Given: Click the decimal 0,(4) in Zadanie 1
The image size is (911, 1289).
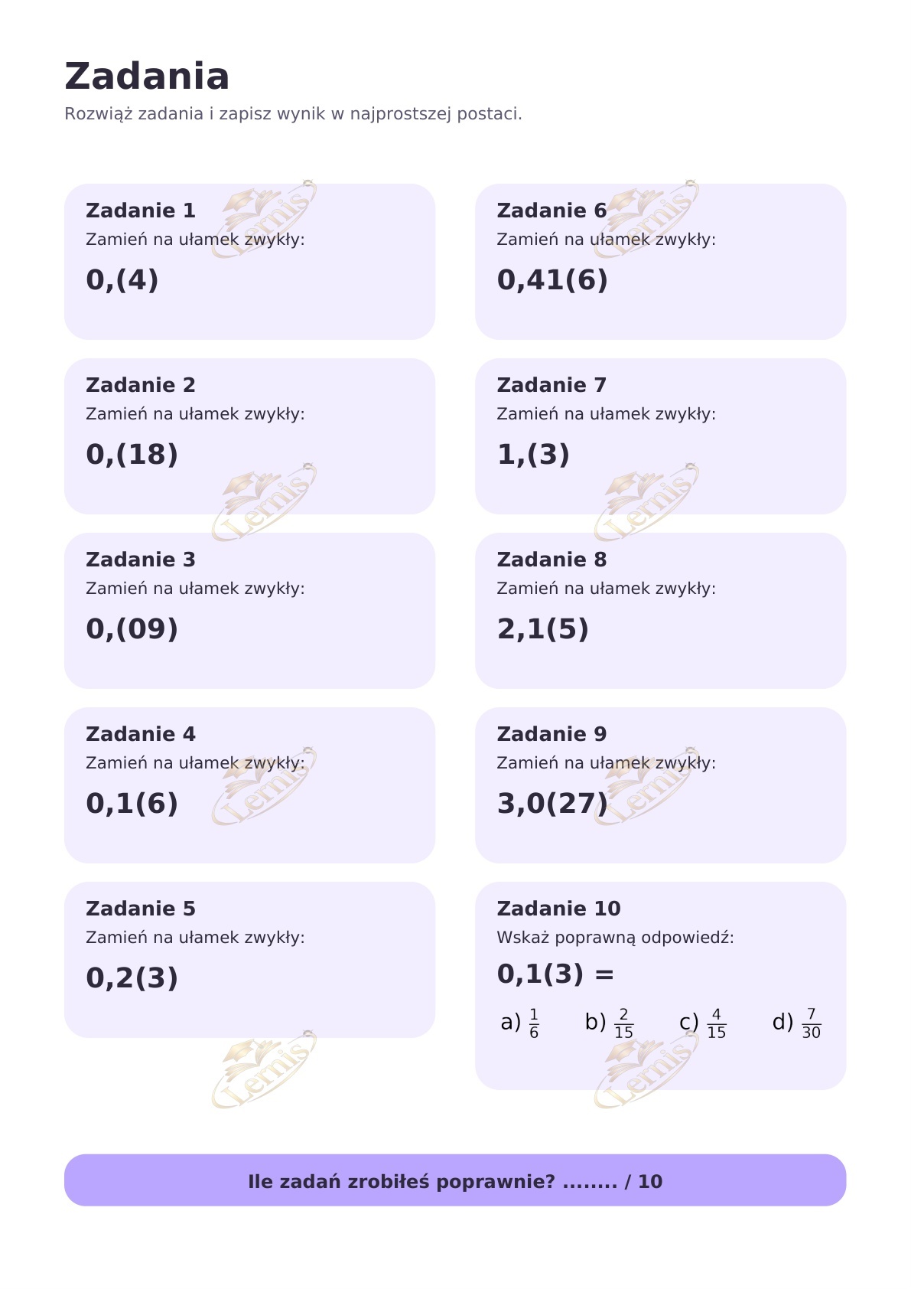Looking at the screenshot, I should (x=122, y=280).
